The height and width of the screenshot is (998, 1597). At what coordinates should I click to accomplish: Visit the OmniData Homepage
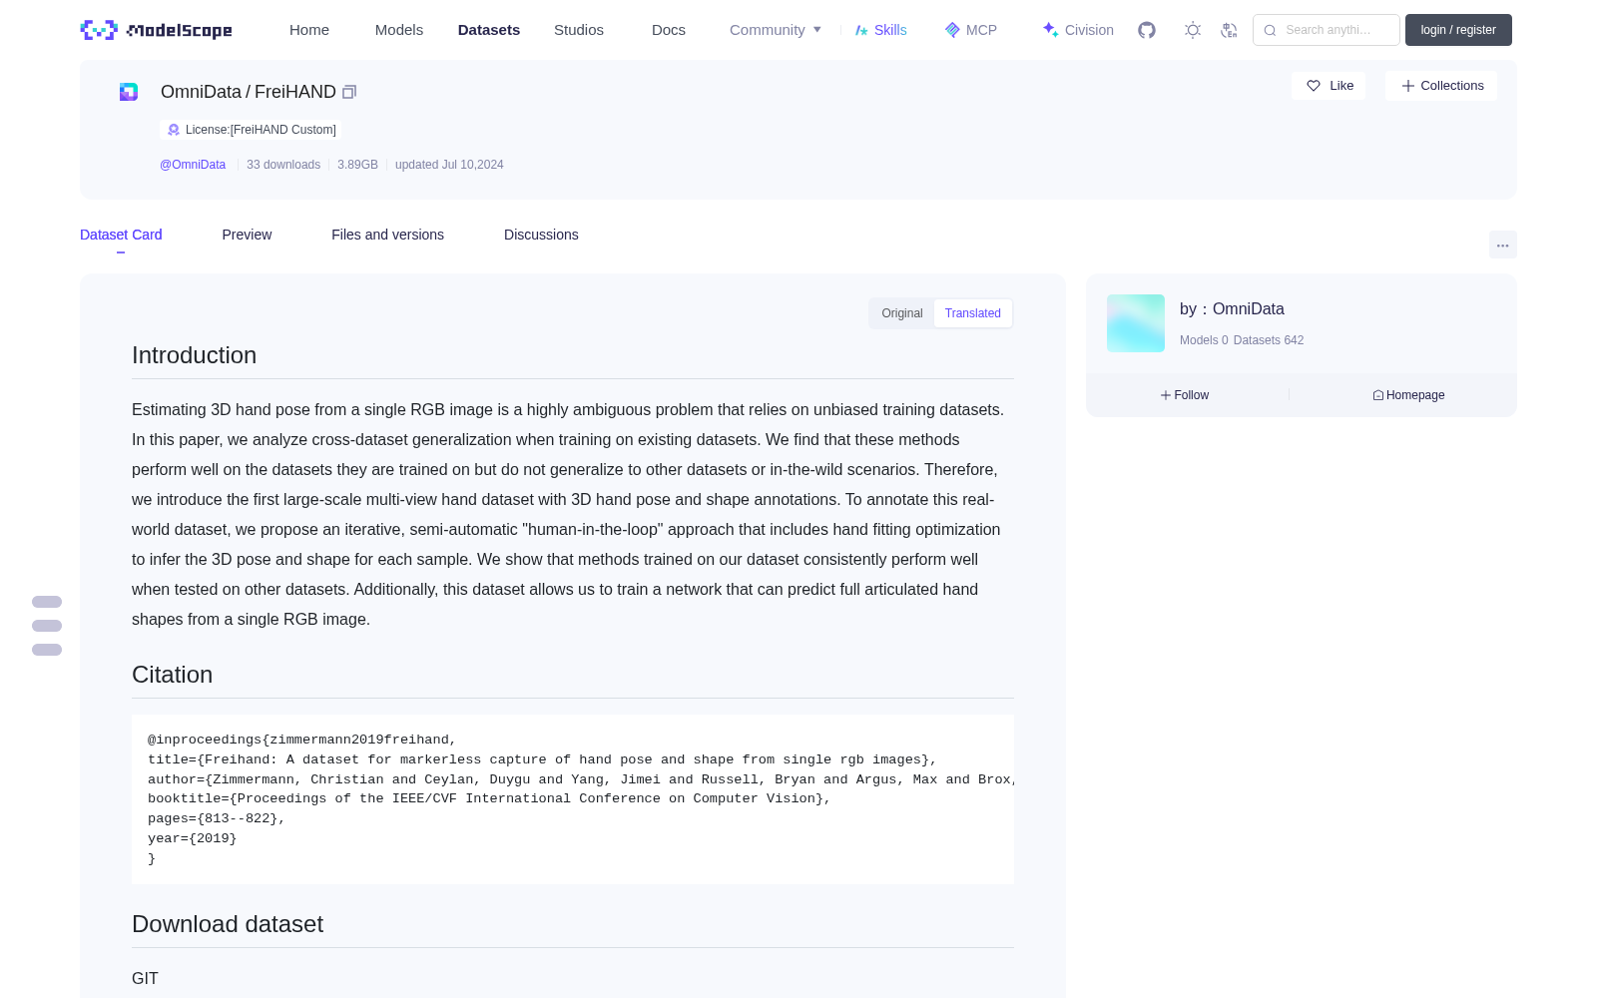(x=1408, y=395)
